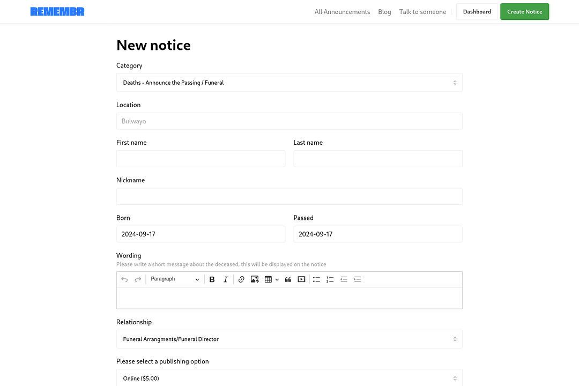The width and height of the screenshot is (579, 386).
Task: Click the increase indent icon
Action: (x=358, y=279)
